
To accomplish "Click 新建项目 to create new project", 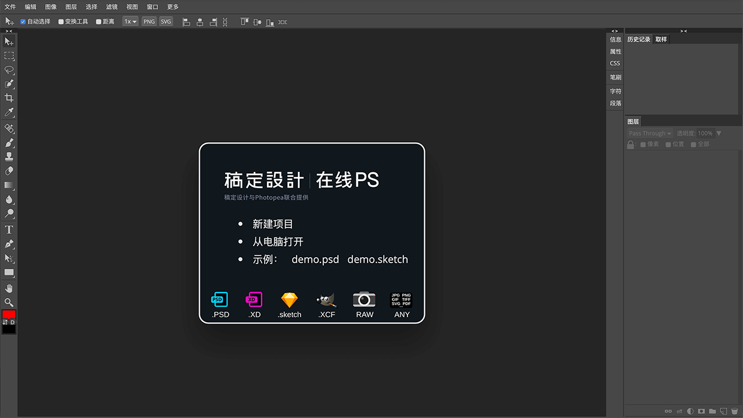I will [x=273, y=224].
